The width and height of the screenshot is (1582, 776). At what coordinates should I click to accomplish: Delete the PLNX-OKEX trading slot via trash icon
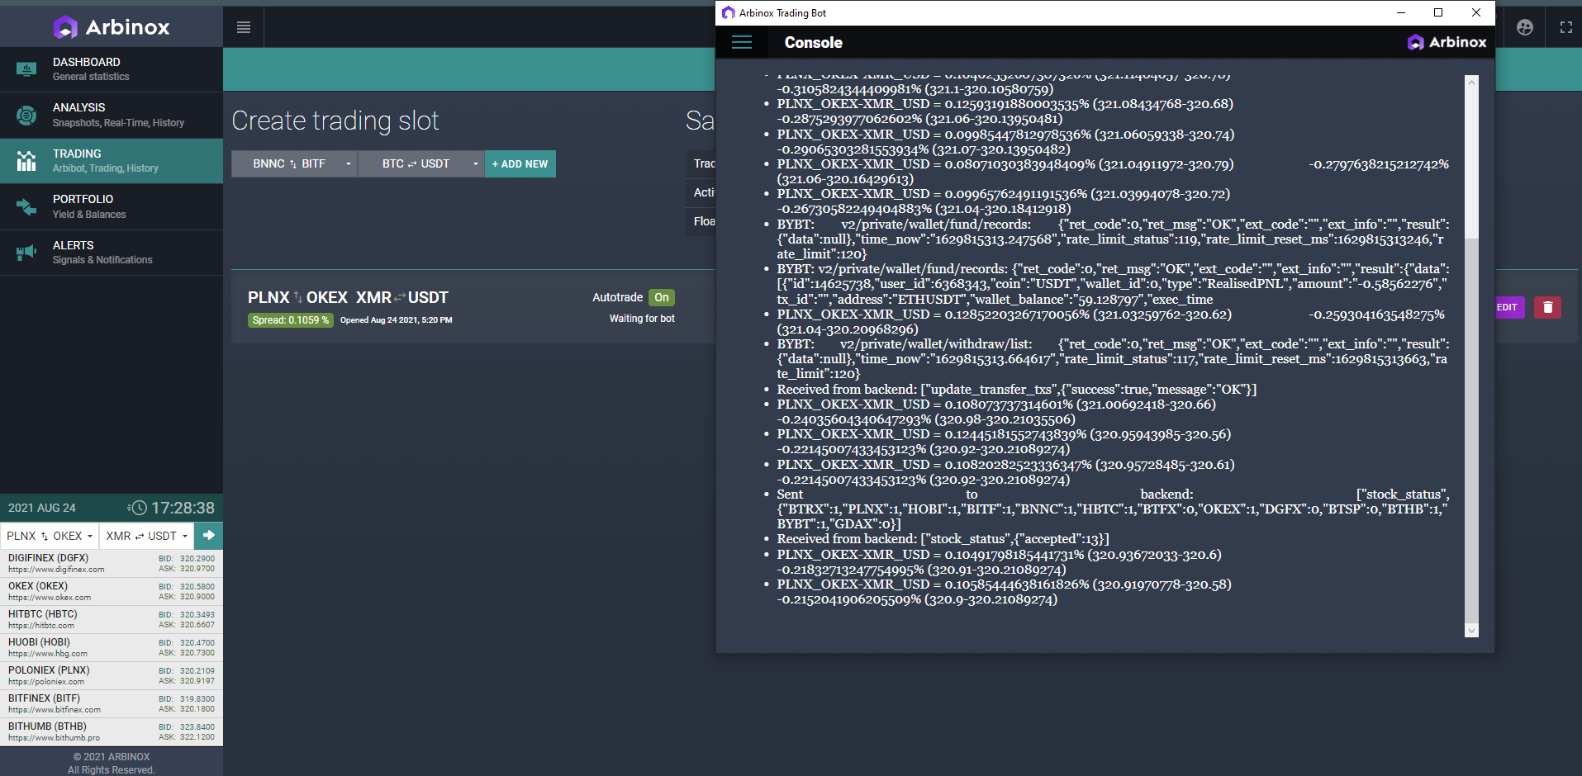click(1546, 307)
